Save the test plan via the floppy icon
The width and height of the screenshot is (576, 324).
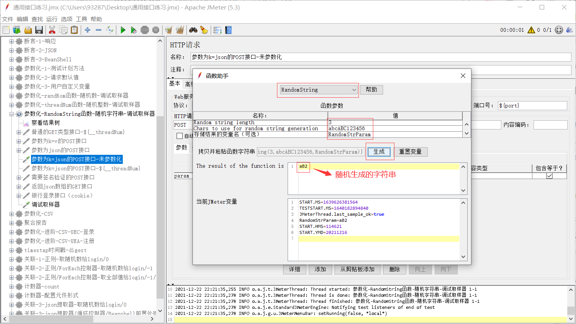[39, 30]
